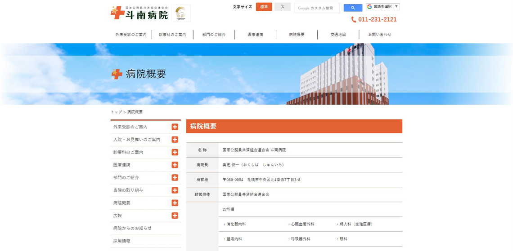Open the 言語を選択 language dropdown

[383, 7]
